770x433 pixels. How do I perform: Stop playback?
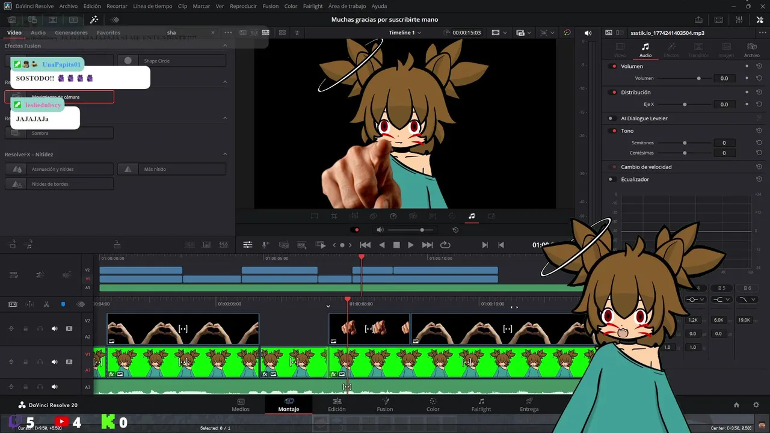(x=396, y=245)
